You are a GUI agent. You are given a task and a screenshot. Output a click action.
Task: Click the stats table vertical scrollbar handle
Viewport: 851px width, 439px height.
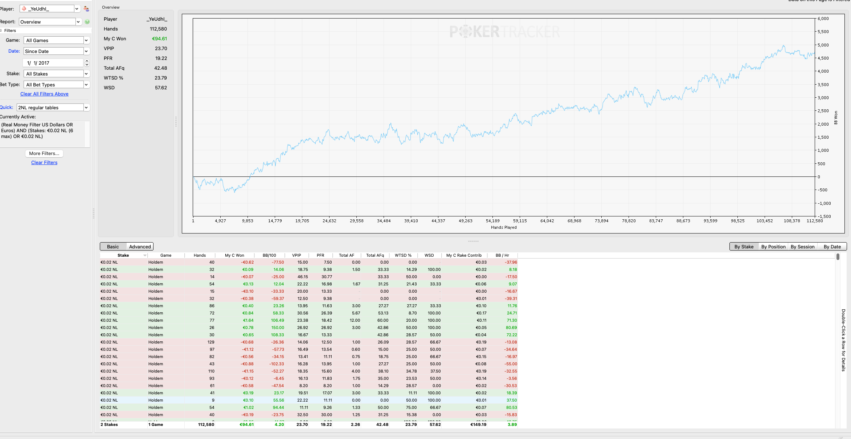[838, 257]
